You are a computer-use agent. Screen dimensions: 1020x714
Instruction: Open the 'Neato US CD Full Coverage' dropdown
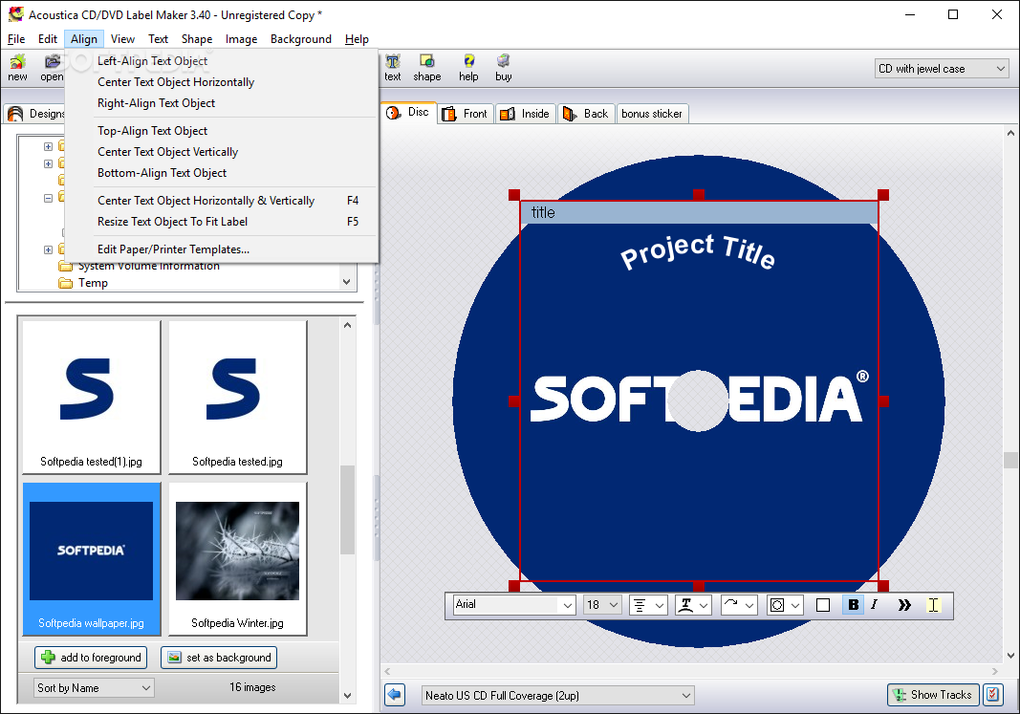click(x=557, y=695)
